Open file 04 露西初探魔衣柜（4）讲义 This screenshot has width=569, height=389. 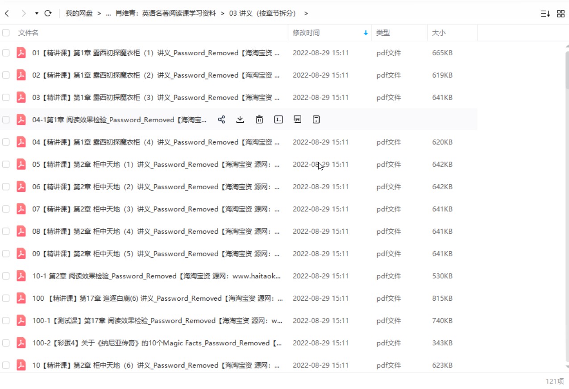click(x=156, y=142)
